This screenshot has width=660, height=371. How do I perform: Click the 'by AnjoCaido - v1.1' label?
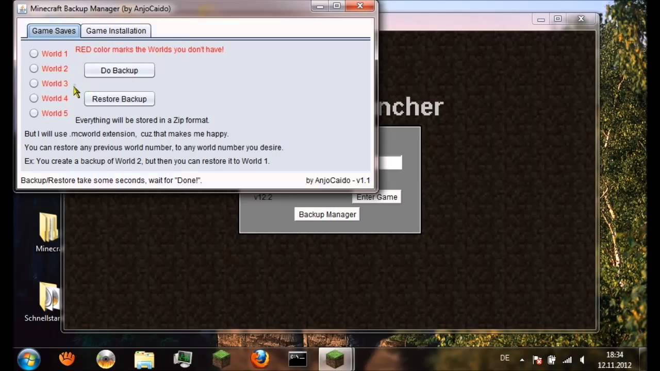pyautogui.click(x=338, y=180)
